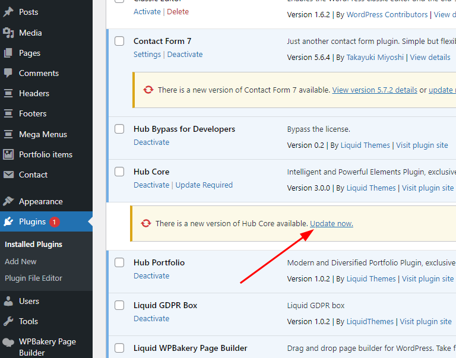Click the Media icon in sidebar
This screenshot has width=456, height=358.
(x=8, y=33)
